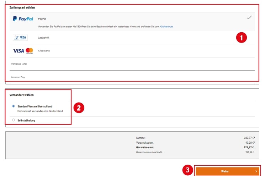The image size is (265, 176).
Task: Click the red number 2 badge
Action: (79, 108)
